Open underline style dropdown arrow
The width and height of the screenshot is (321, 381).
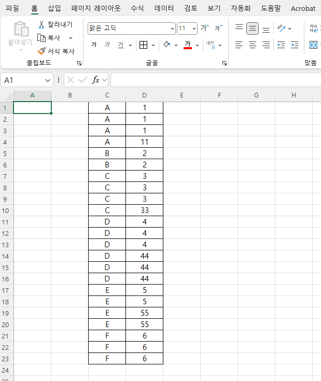(130, 45)
